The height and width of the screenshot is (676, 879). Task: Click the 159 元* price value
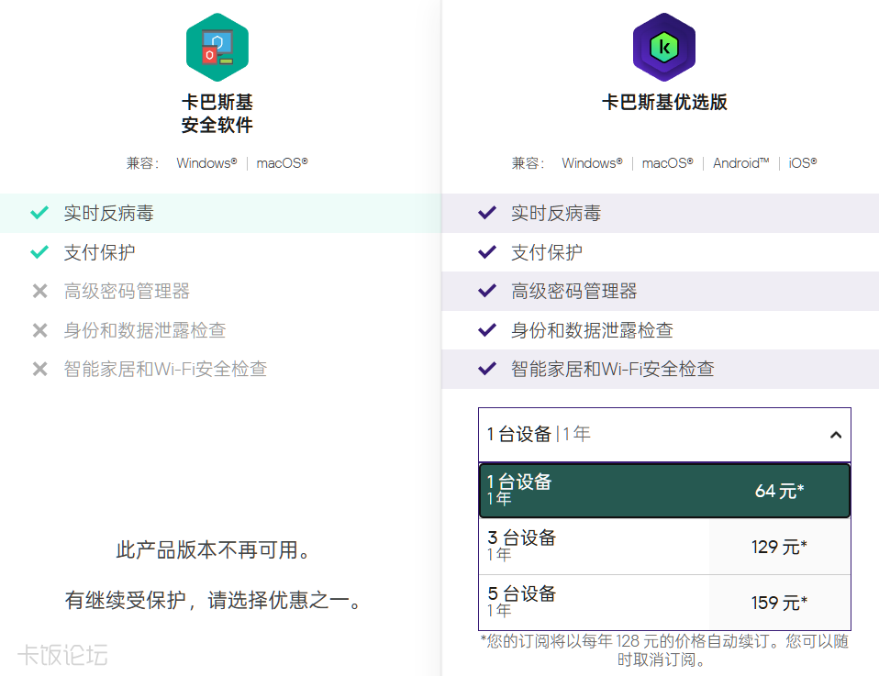click(779, 603)
